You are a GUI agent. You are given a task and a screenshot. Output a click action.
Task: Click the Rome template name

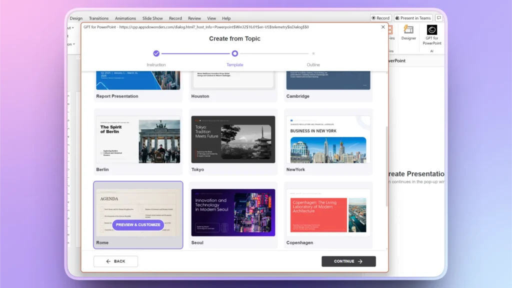pyautogui.click(x=102, y=242)
